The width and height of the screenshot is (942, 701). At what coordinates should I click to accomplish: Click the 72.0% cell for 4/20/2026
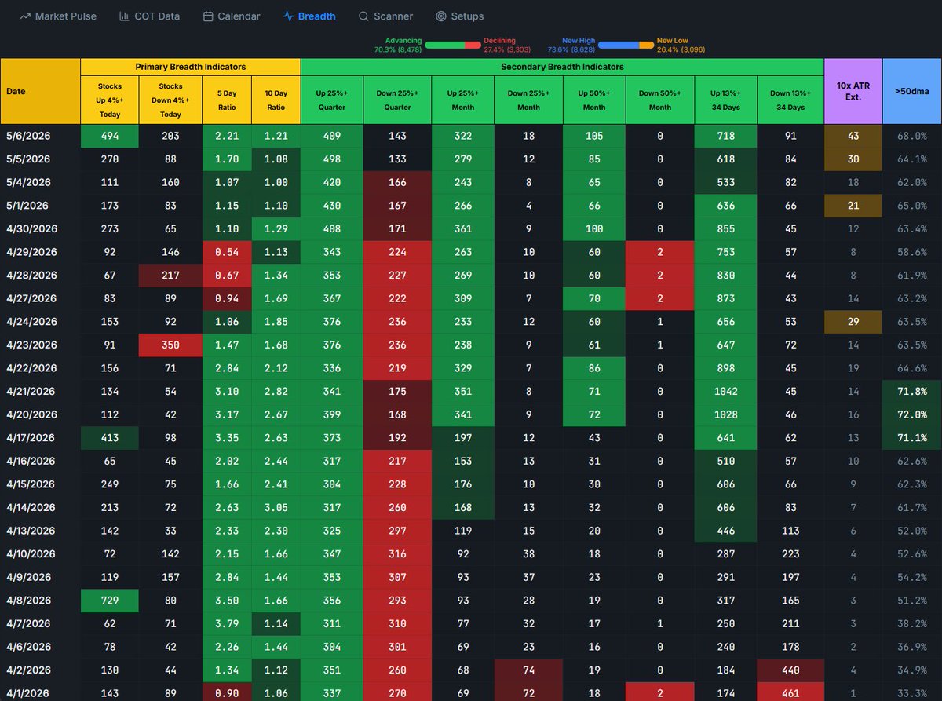point(912,414)
